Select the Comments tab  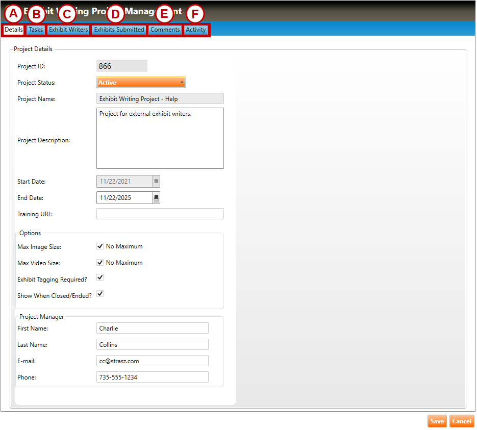165,30
